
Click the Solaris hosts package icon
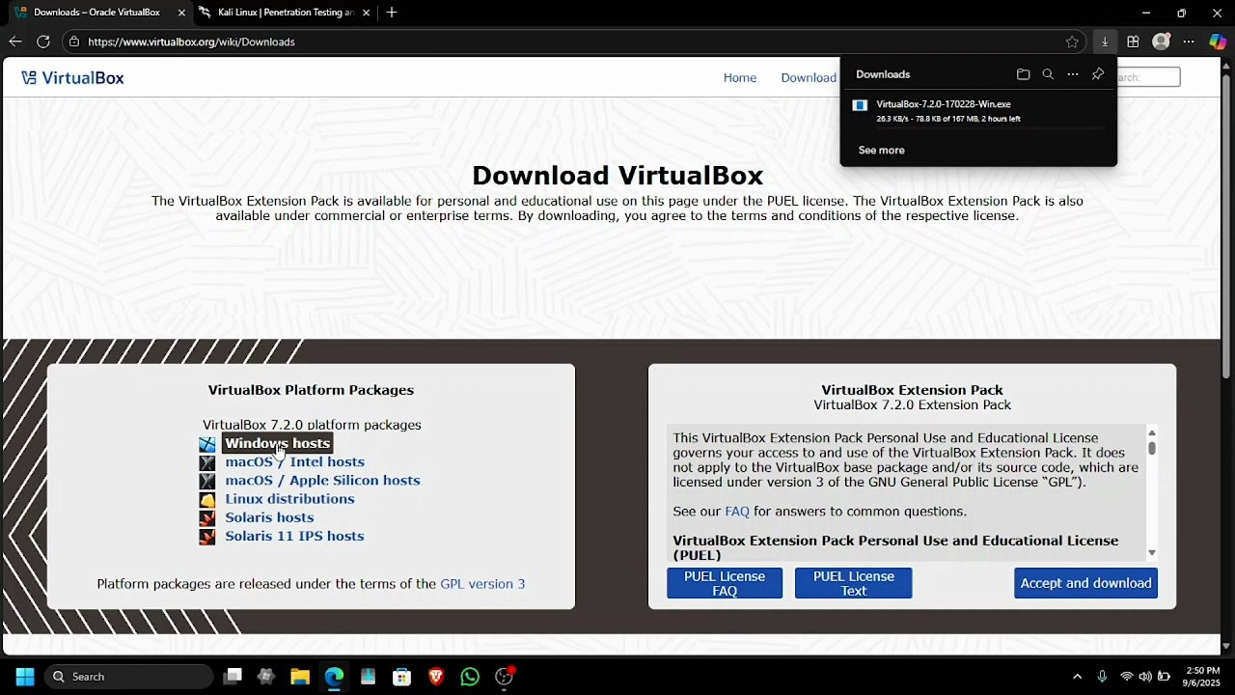point(207,518)
